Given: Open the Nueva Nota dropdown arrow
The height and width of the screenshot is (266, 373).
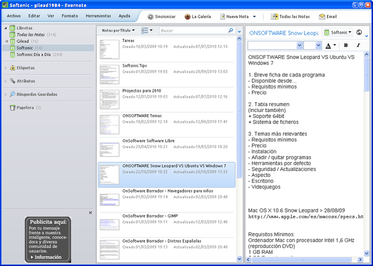Looking at the screenshot, I should tap(254, 16).
